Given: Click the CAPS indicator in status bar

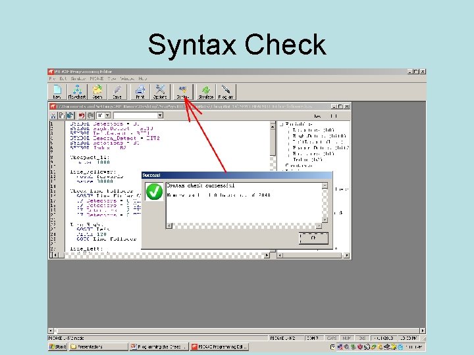Looking at the screenshot, I should point(332,339).
